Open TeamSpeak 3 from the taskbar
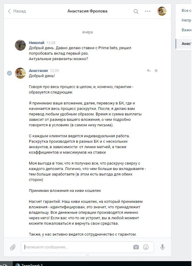192x266 pixels. [29, 264]
